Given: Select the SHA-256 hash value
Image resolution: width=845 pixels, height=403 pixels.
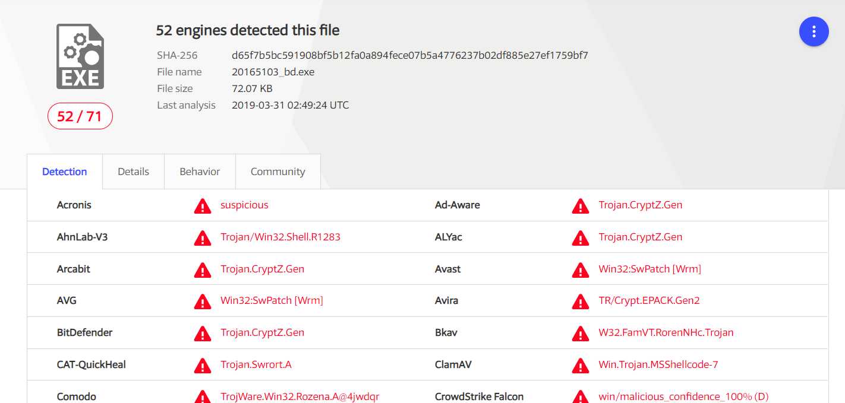Looking at the screenshot, I should 410,55.
